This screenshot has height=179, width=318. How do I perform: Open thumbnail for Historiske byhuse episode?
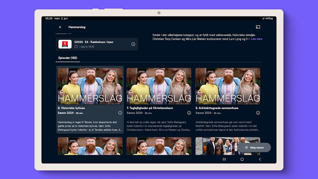click(90, 86)
